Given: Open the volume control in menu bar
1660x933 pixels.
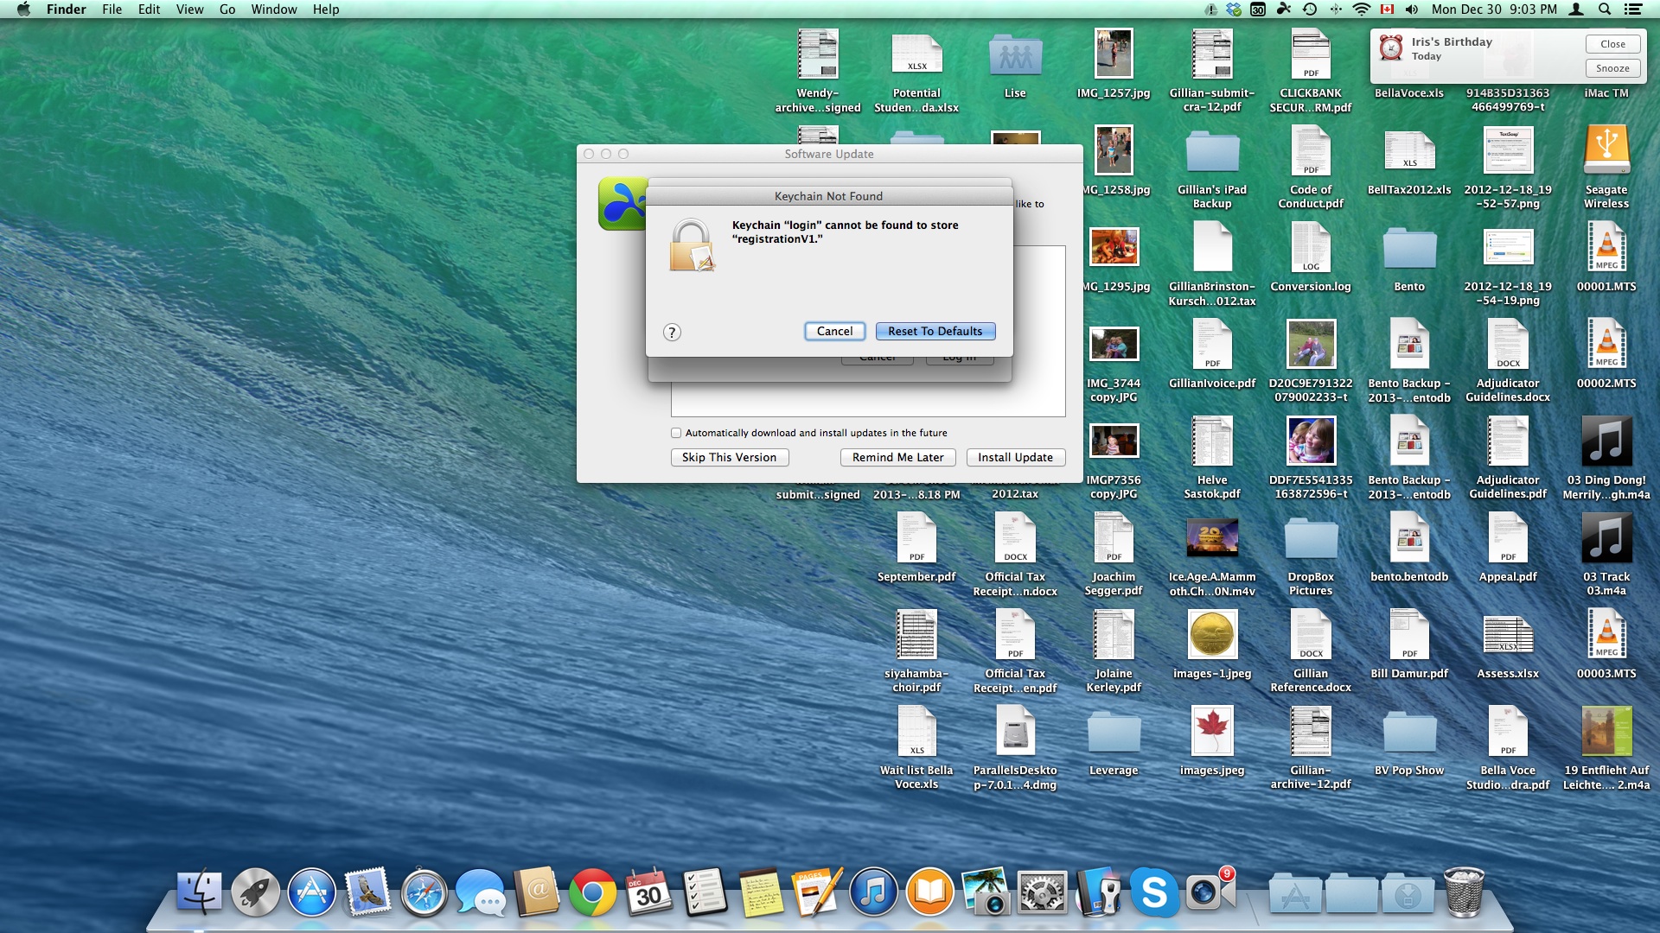Looking at the screenshot, I should click(x=1411, y=10).
